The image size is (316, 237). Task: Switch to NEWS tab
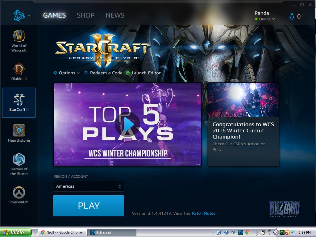coord(115,15)
